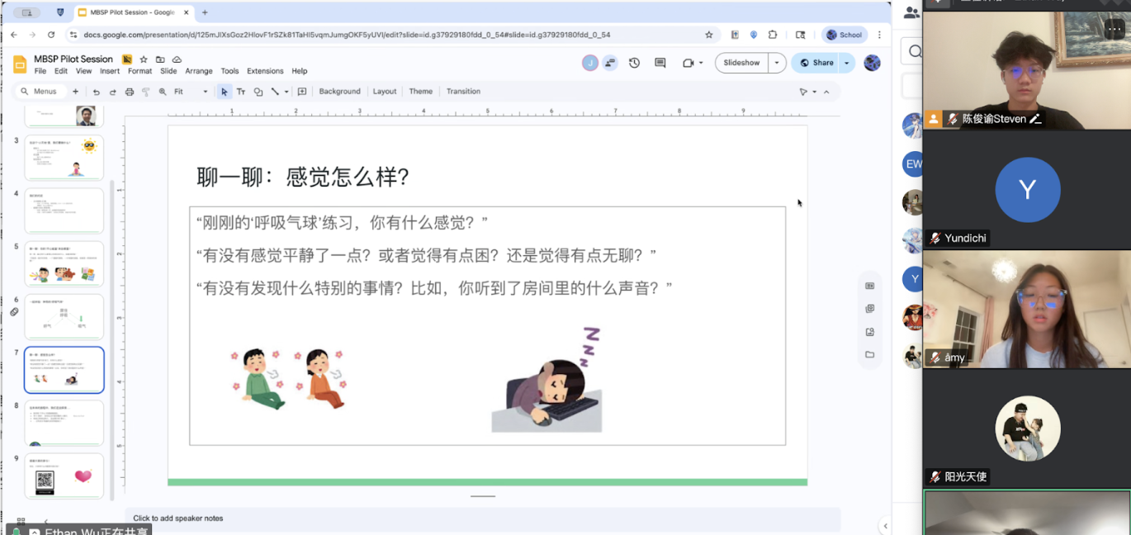Bookmark this page with the star in address bar
1131x535 pixels.
point(709,35)
